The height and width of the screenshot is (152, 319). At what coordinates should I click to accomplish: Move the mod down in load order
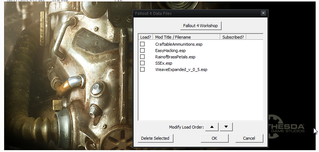pyautogui.click(x=226, y=127)
